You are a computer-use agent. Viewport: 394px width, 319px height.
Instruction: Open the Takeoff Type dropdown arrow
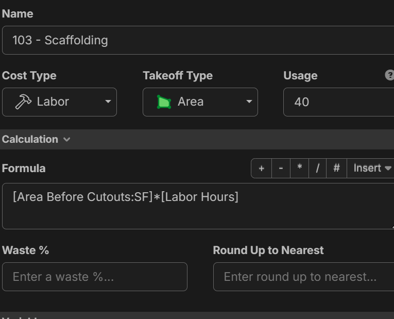pos(249,102)
